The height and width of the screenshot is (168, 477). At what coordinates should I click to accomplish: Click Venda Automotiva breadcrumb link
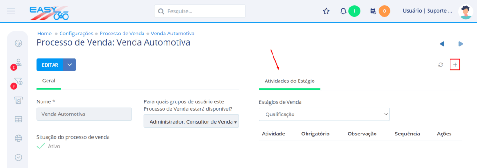[173, 34]
